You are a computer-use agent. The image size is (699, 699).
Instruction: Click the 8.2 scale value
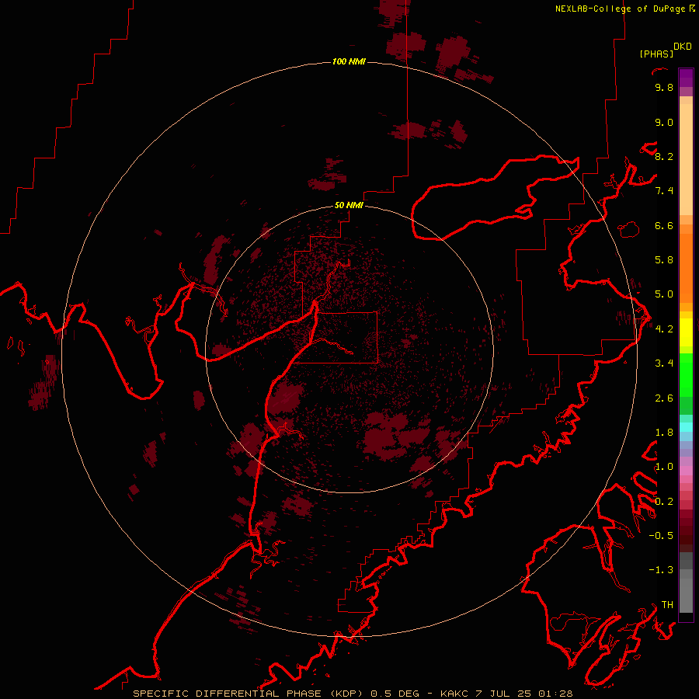664,156
